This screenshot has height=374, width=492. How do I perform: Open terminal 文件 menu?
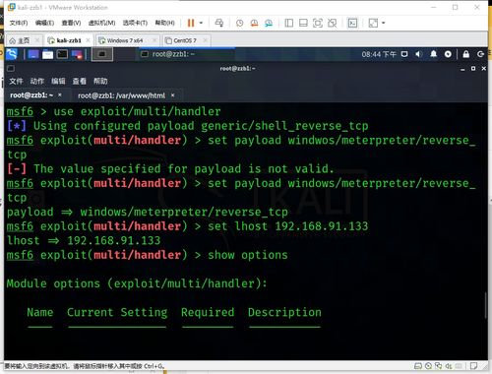[16, 81]
